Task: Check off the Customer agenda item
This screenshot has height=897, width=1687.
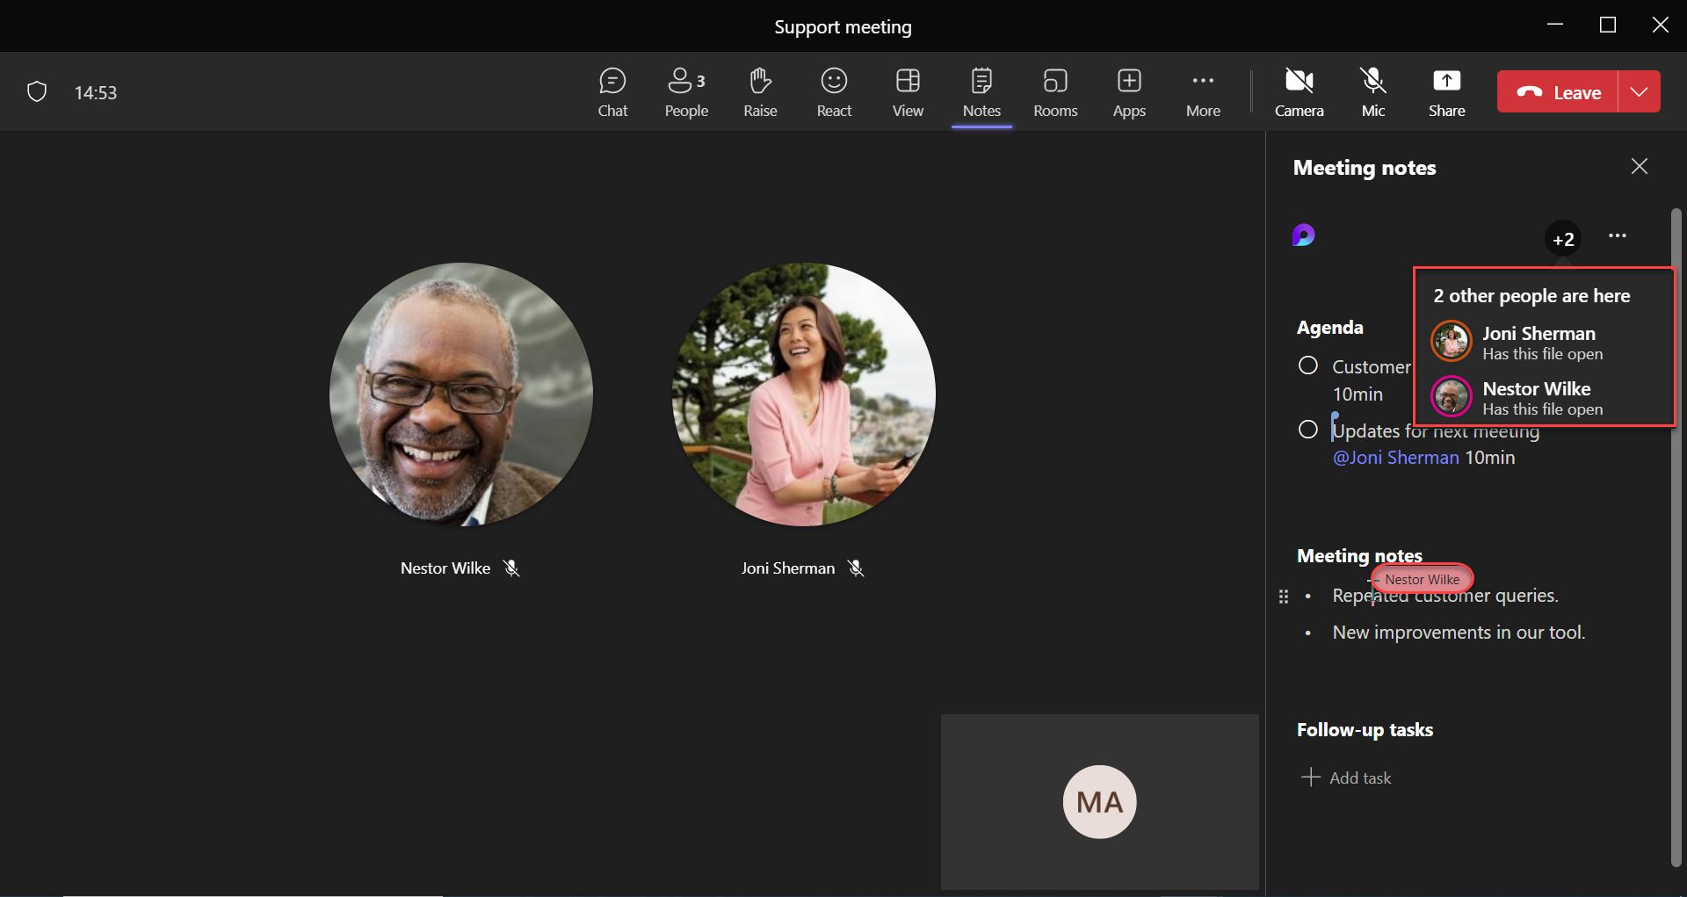Action: tap(1308, 365)
